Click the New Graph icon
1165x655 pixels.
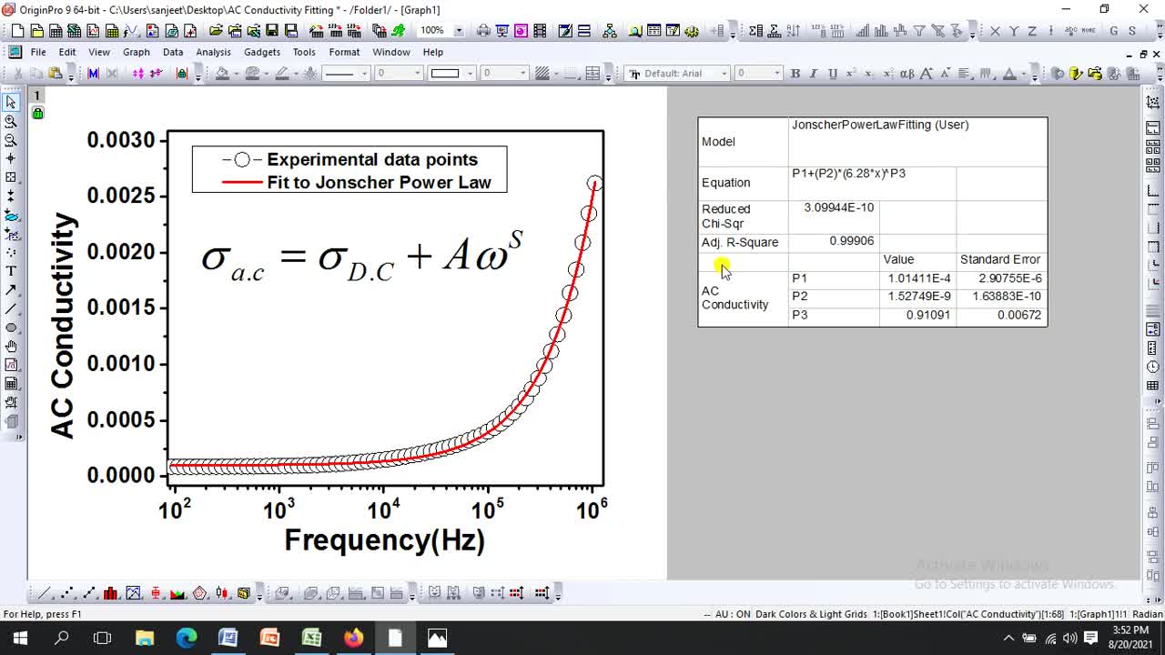tap(93, 30)
